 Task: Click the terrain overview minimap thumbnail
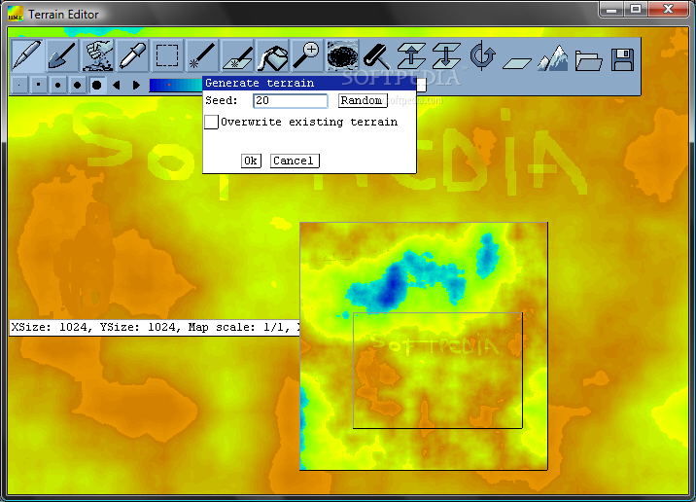[424, 346]
